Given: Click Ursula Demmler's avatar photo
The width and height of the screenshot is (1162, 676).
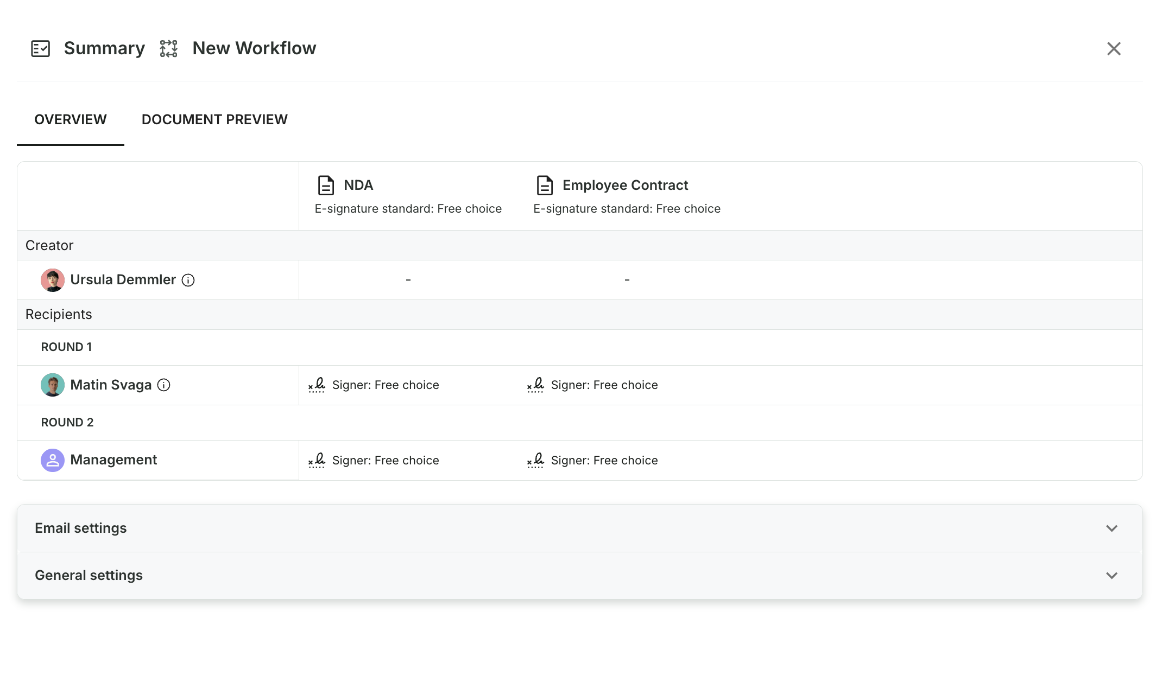Looking at the screenshot, I should pos(53,280).
